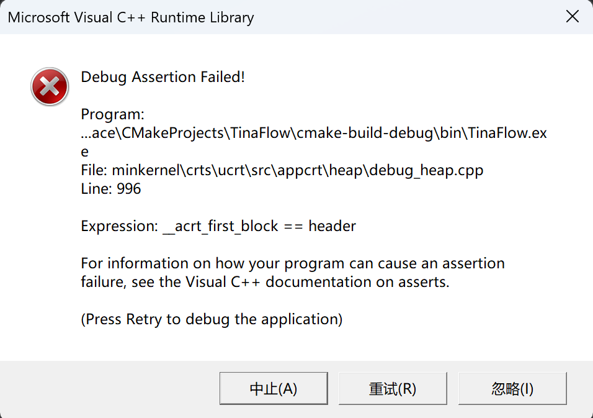The image size is (593, 418).
Task: Click the Microsoft Visual C++ Runtime Library title text
Action: (130, 17)
